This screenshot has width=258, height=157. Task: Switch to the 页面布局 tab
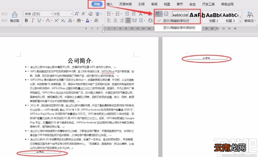[x=126, y=4]
